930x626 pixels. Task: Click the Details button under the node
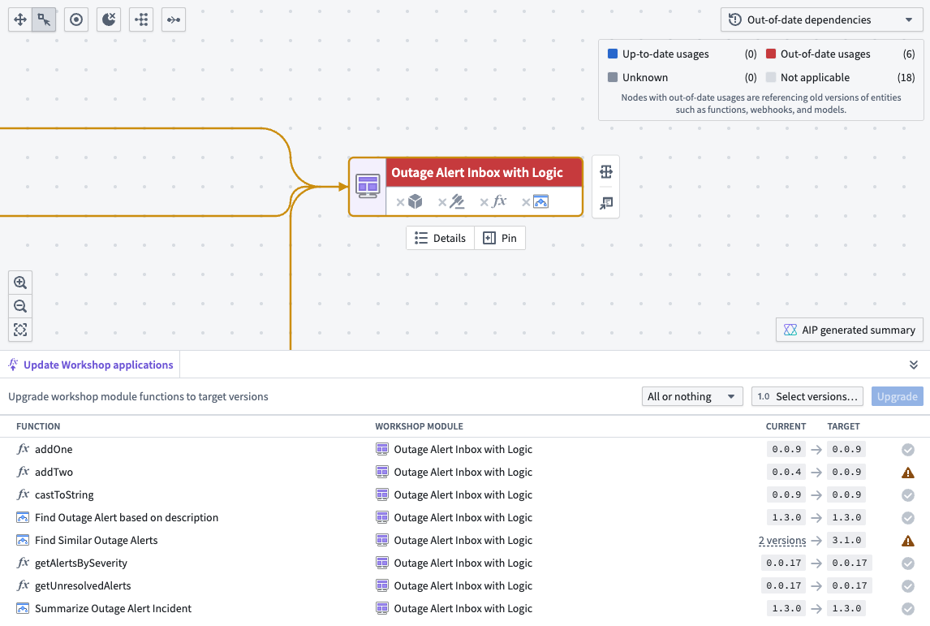pyautogui.click(x=440, y=237)
